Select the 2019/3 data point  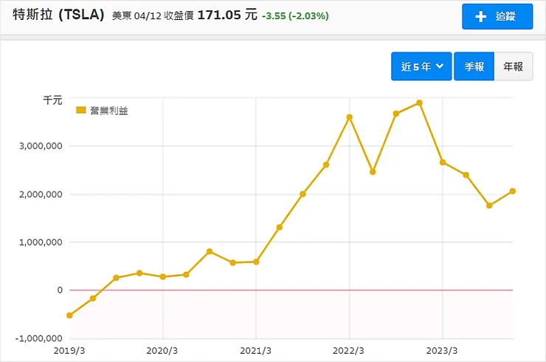tap(69, 316)
